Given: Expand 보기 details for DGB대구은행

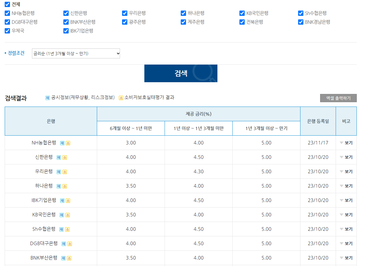Looking at the screenshot, I should tap(346, 244).
